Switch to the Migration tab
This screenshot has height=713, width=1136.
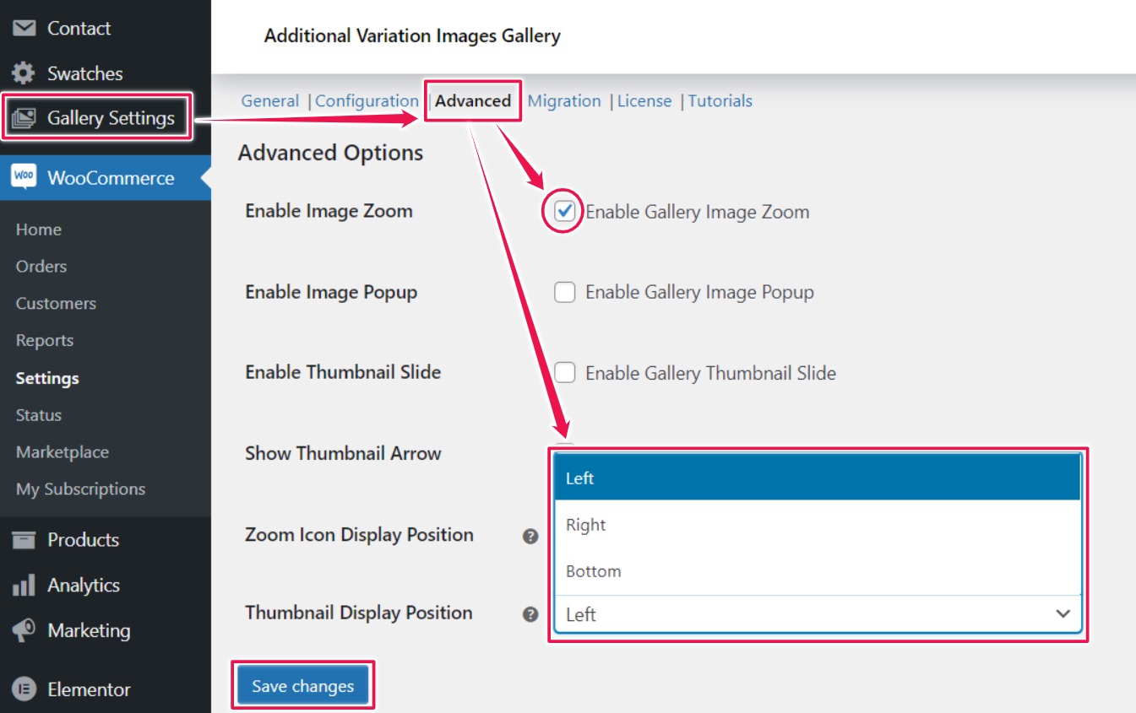[x=565, y=100]
